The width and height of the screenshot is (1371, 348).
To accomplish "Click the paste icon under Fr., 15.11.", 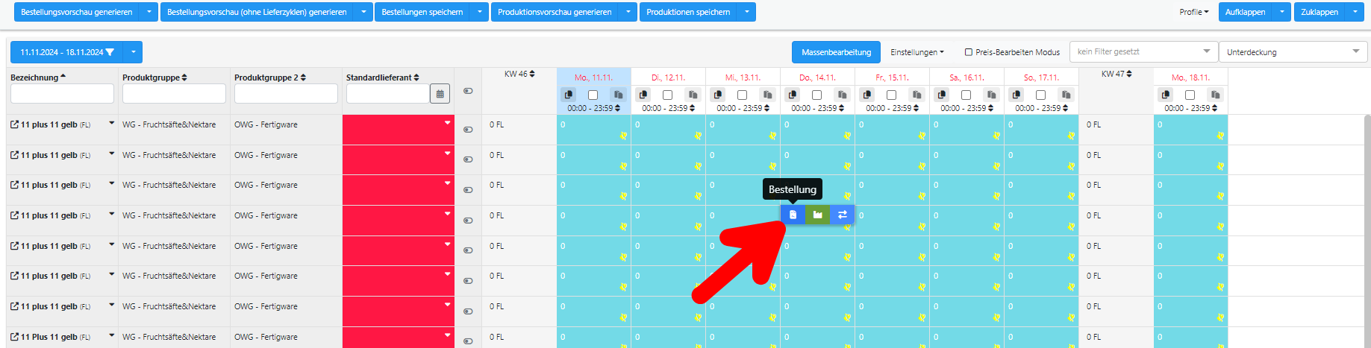I will click(x=916, y=95).
